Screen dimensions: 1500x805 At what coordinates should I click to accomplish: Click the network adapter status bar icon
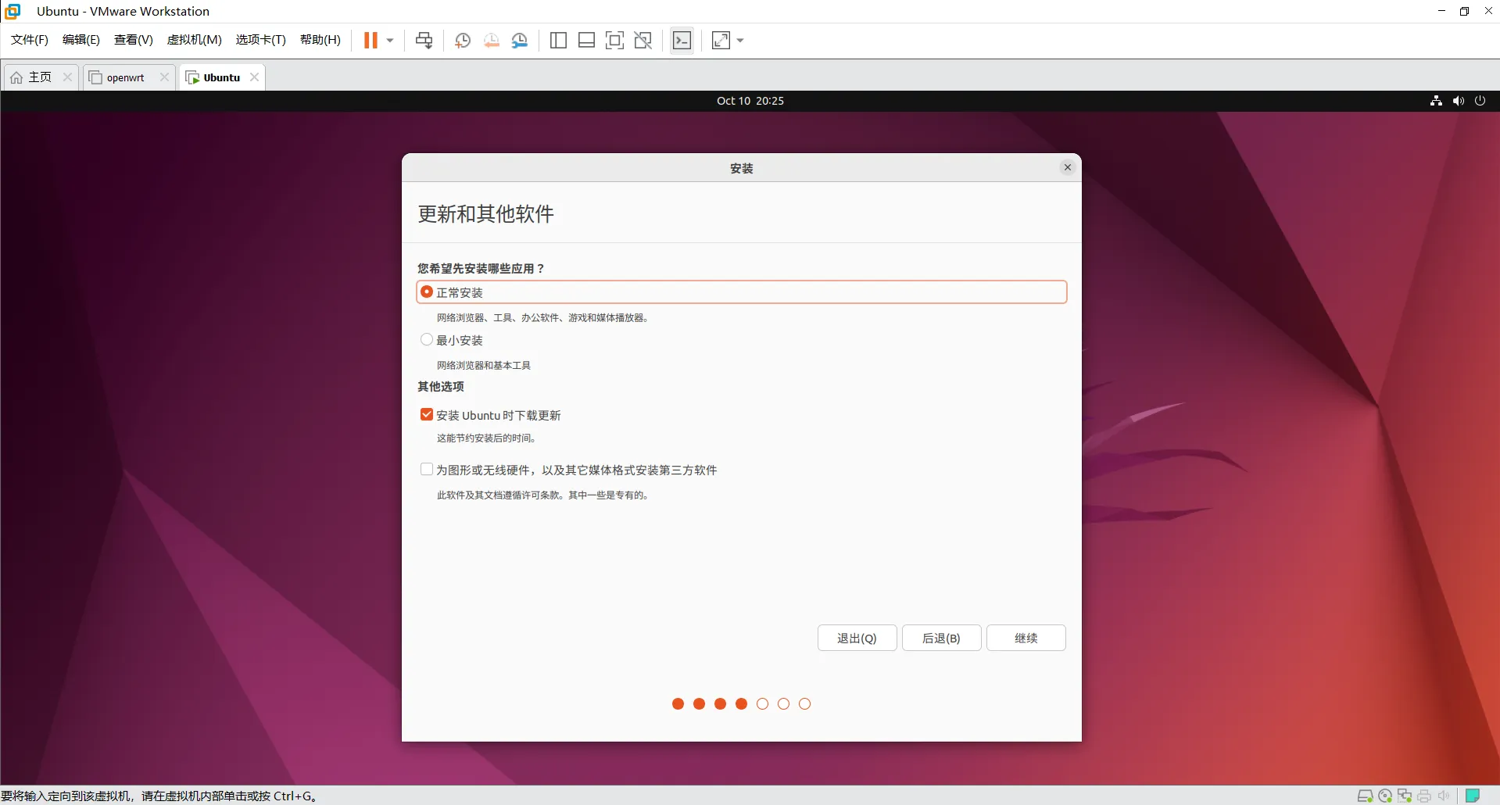(1405, 796)
